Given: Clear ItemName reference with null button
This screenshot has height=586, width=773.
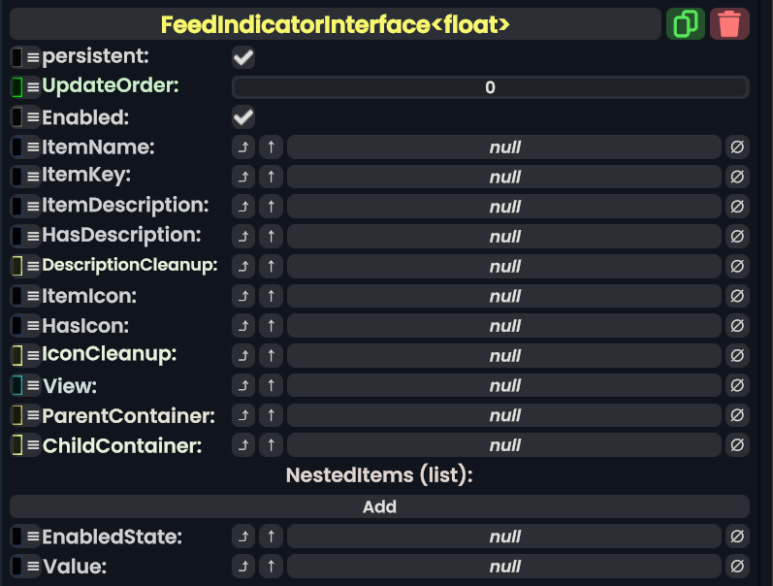Looking at the screenshot, I should pyautogui.click(x=737, y=147).
